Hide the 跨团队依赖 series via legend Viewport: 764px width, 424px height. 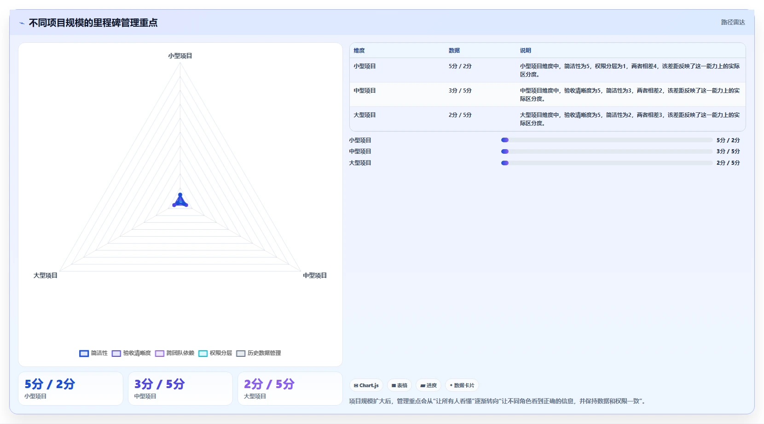tap(174, 353)
